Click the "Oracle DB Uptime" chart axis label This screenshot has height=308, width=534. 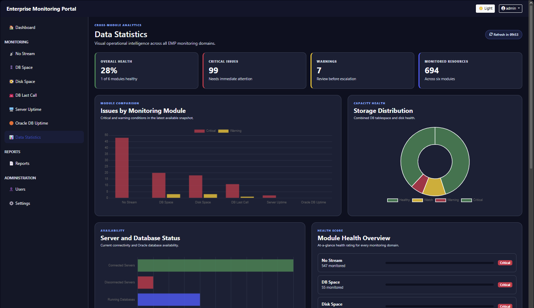tap(314, 202)
